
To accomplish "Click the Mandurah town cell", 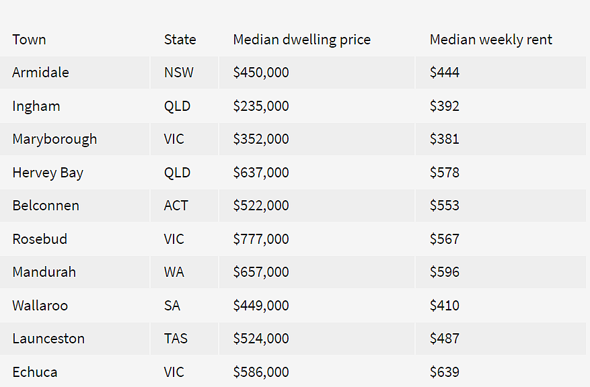I will tap(44, 272).
